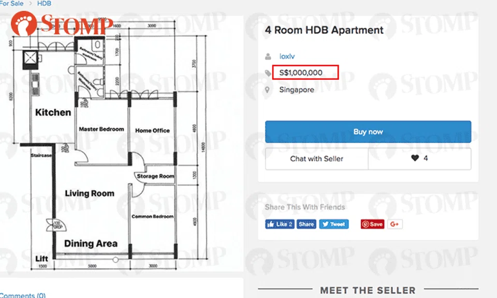The height and width of the screenshot is (298, 497).
Task: Click Buy now for the apartment
Action: point(368,131)
